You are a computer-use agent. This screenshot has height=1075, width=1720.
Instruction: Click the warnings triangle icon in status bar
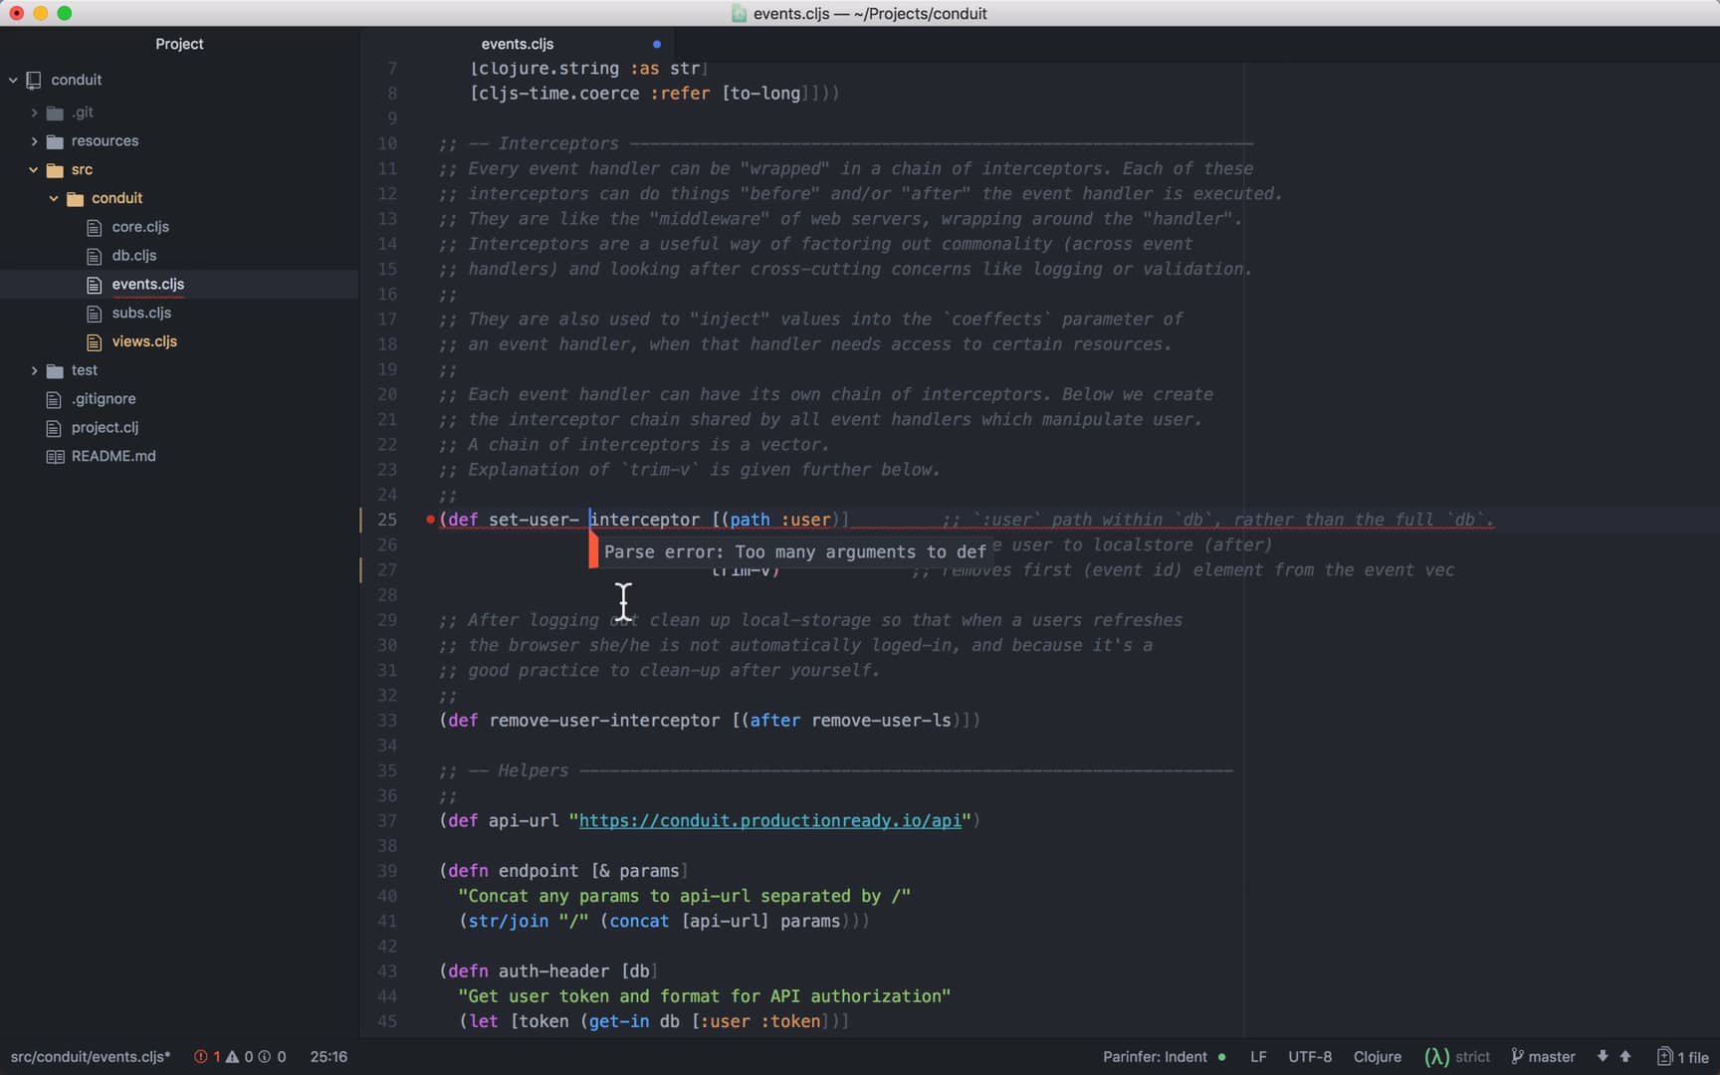[232, 1057]
